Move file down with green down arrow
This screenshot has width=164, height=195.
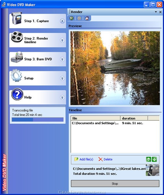click(154, 159)
